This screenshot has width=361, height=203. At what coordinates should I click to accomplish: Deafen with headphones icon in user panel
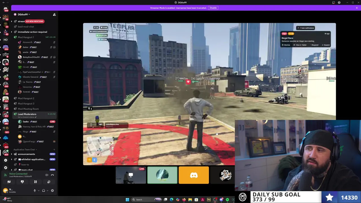click(43, 191)
